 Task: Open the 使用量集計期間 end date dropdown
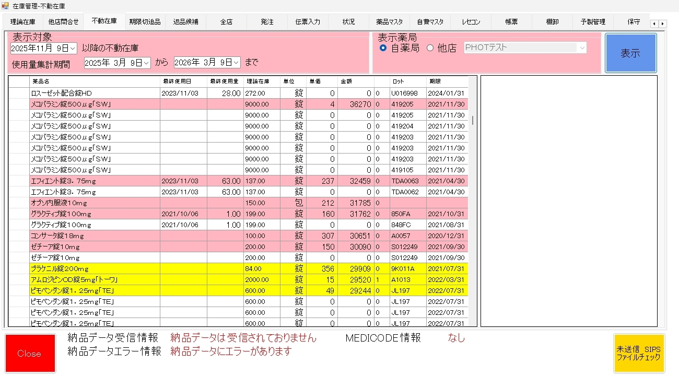[x=237, y=63]
